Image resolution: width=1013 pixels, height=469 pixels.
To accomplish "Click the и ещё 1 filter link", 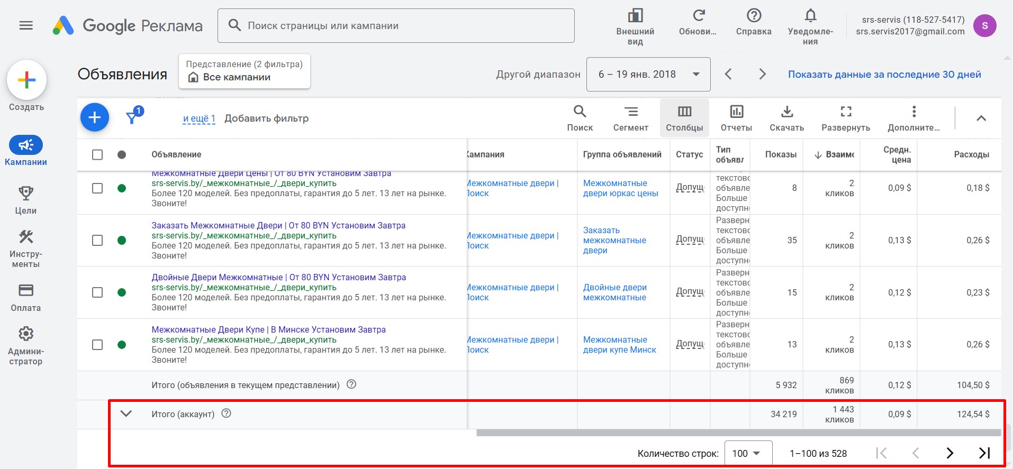I will click(x=199, y=118).
